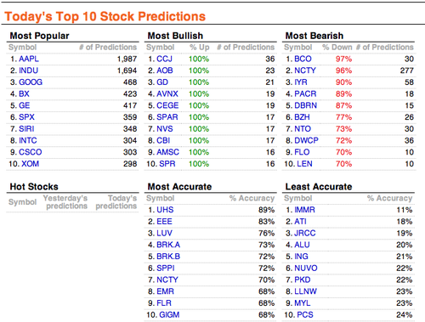The image size is (425, 322).
Task: Select INDU in Most Popular
Action: pos(28,71)
